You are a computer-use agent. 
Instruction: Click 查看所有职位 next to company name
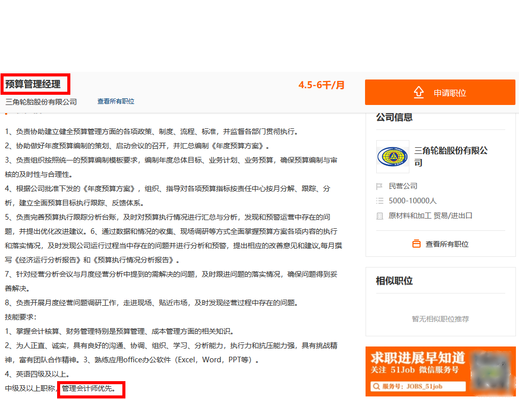point(116,101)
